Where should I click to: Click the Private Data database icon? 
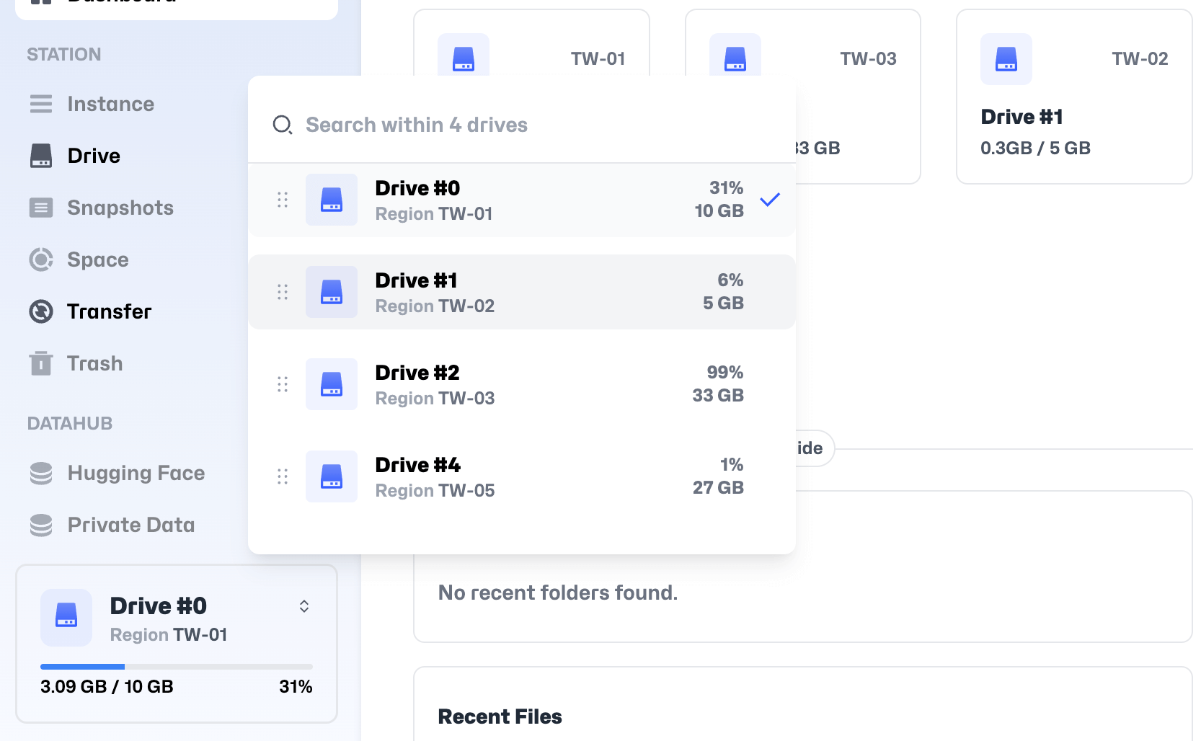[x=41, y=525]
